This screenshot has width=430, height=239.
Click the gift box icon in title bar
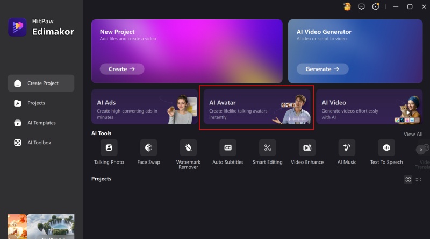point(347,6)
